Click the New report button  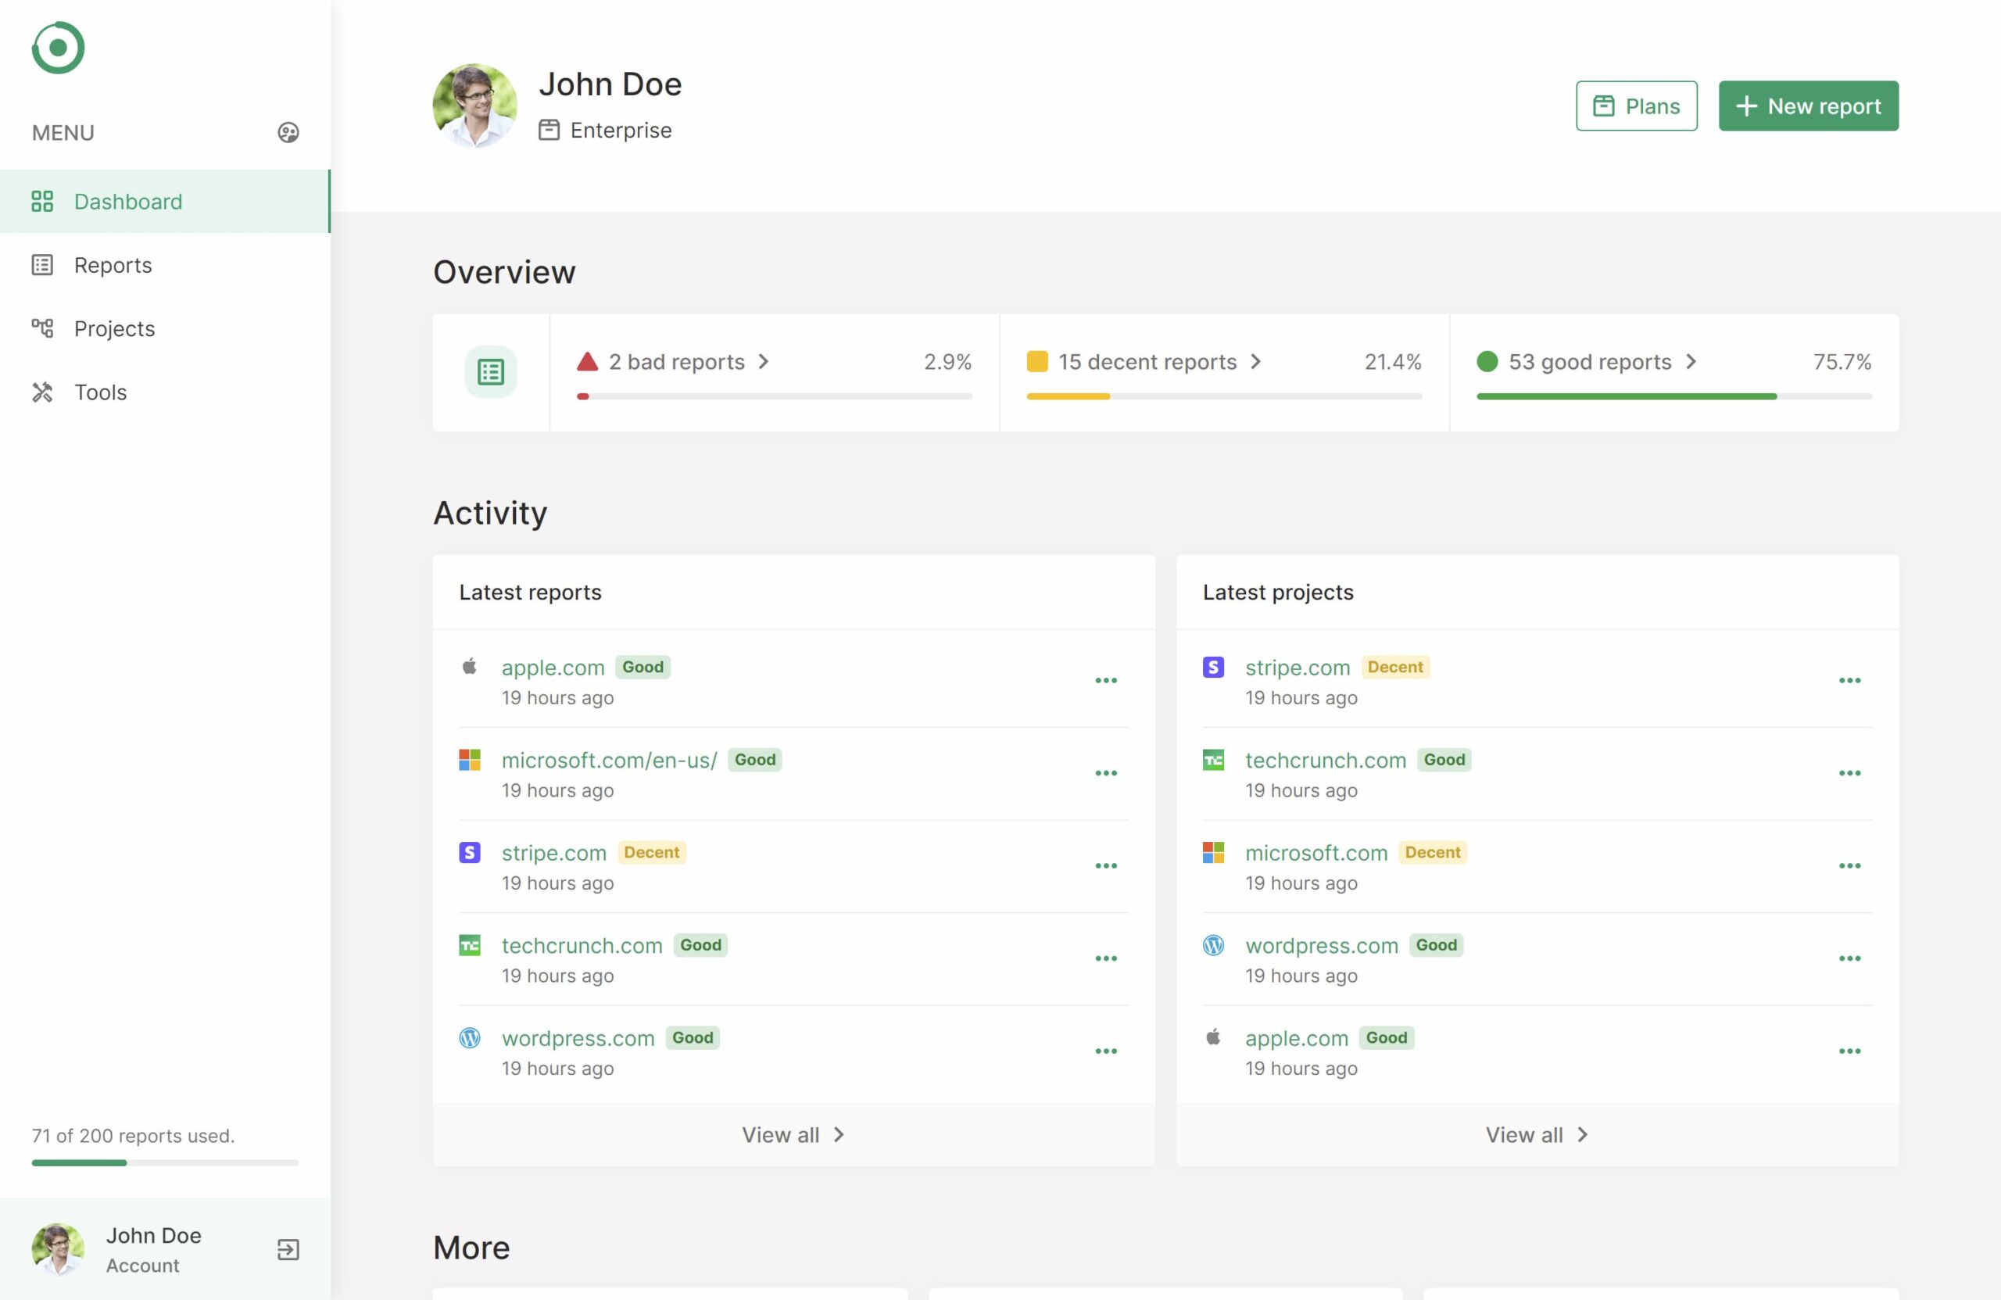click(1808, 106)
